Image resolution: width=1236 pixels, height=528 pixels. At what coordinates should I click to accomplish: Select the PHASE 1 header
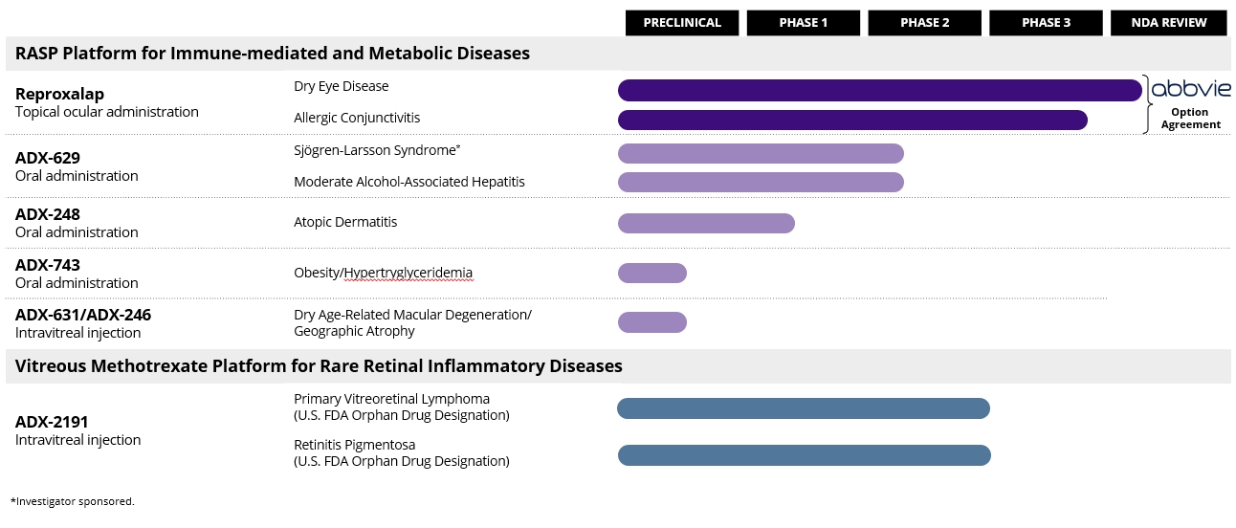(x=804, y=23)
